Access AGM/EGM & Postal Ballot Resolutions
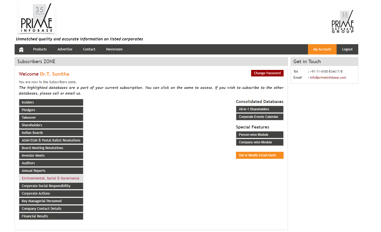 tap(51, 140)
